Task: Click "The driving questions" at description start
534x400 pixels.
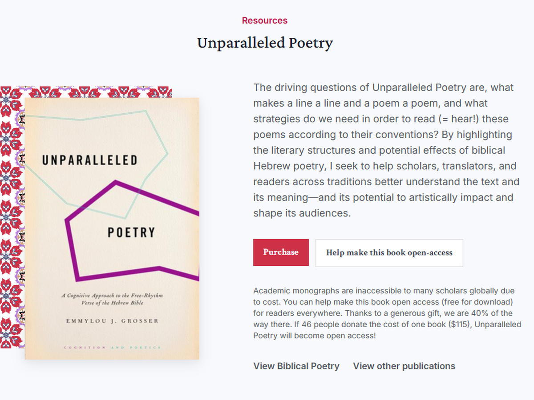Action: click(x=297, y=88)
